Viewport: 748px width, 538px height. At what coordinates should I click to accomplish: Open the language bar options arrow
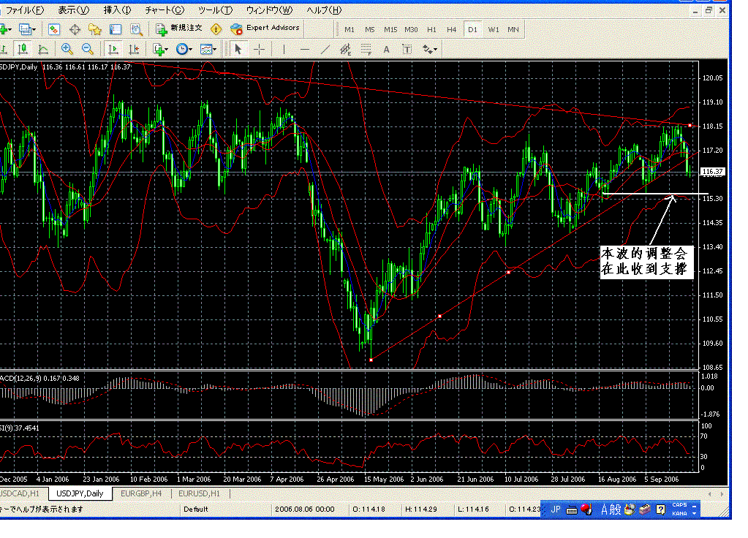(694, 513)
